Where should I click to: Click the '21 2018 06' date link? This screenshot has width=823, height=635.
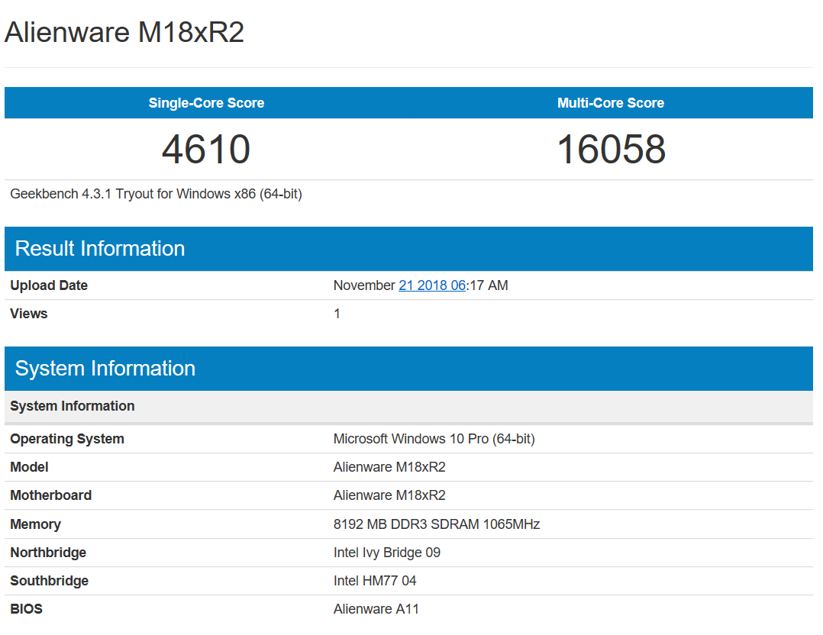click(x=432, y=285)
